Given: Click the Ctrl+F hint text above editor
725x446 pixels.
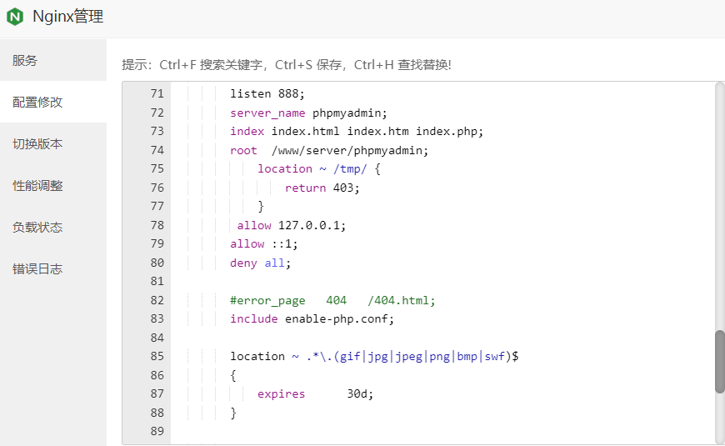Looking at the screenshot, I should pyautogui.click(x=287, y=65).
